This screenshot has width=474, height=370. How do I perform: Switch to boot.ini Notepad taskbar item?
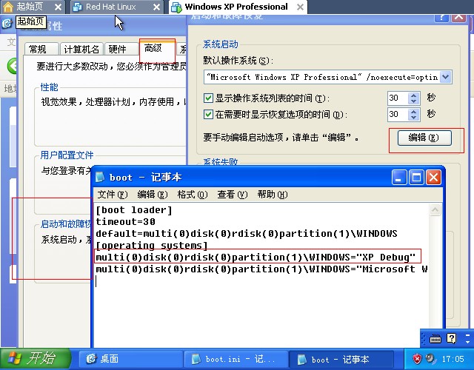tap(236, 359)
